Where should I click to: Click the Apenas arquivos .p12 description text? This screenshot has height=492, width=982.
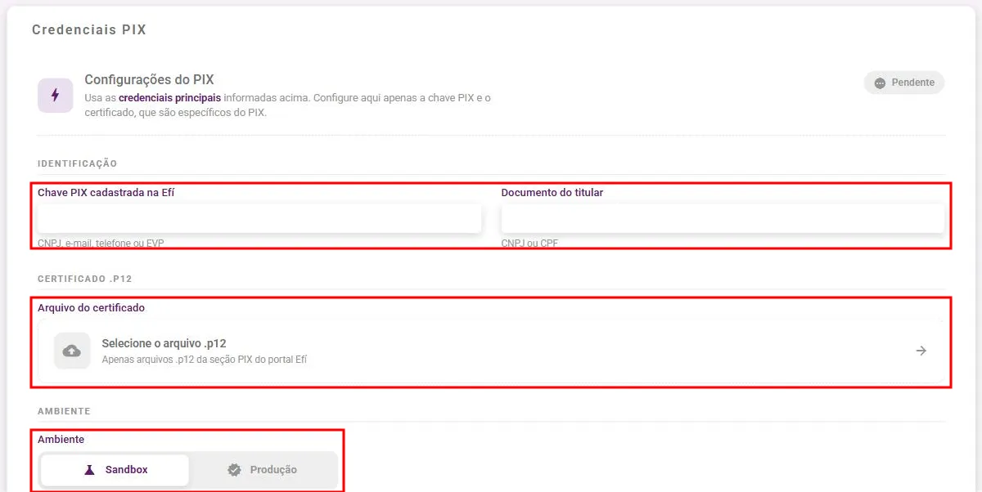coord(204,360)
